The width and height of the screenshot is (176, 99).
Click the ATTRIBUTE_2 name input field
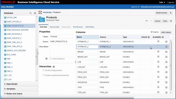tap(87, 47)
